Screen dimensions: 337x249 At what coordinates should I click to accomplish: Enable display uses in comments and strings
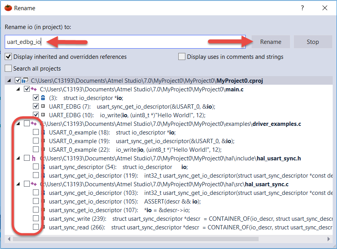pos(182,57)
